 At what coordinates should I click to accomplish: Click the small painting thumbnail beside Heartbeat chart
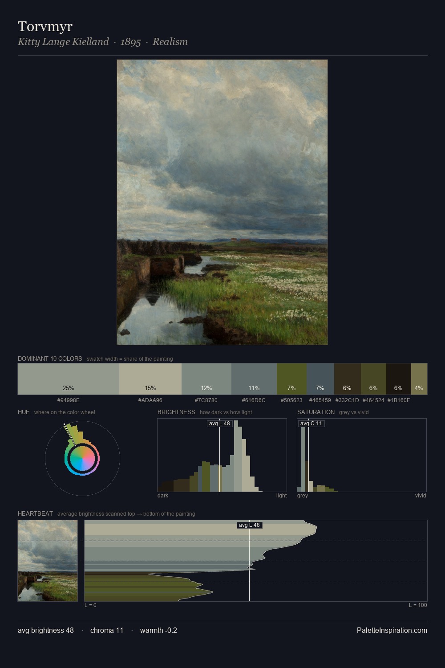point(48,561)
